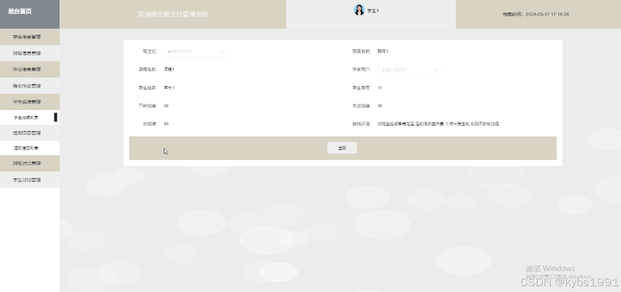Select 提交作业管理 menu

pos(30,86)
